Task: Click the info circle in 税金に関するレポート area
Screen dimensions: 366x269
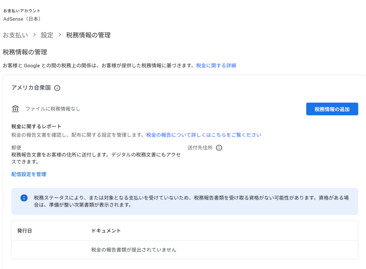Action: tap(219, 148)
